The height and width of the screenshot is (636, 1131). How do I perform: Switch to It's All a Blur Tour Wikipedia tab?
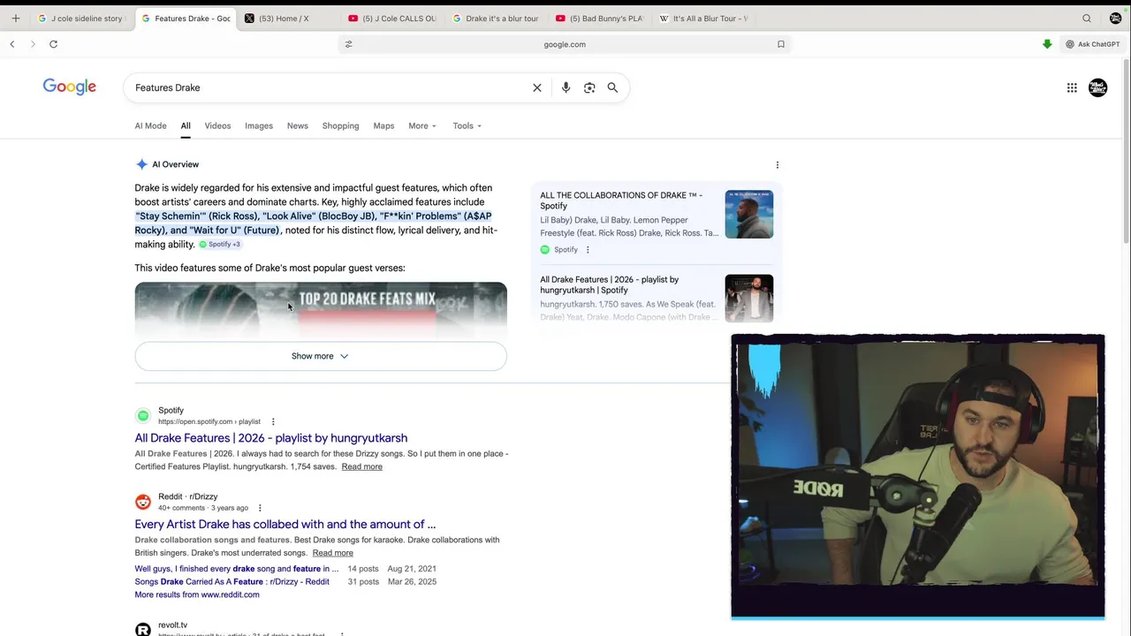pos(704,18)
